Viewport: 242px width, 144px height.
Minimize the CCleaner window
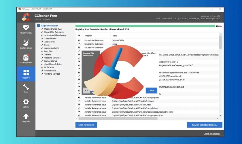(x=204, y=9)
